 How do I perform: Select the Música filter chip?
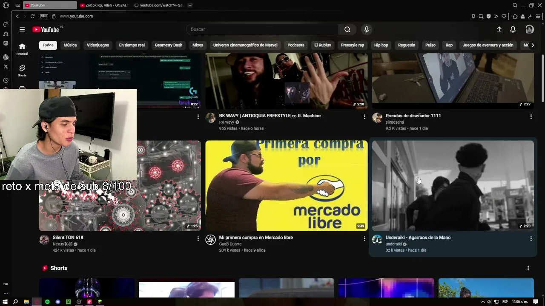70,45
